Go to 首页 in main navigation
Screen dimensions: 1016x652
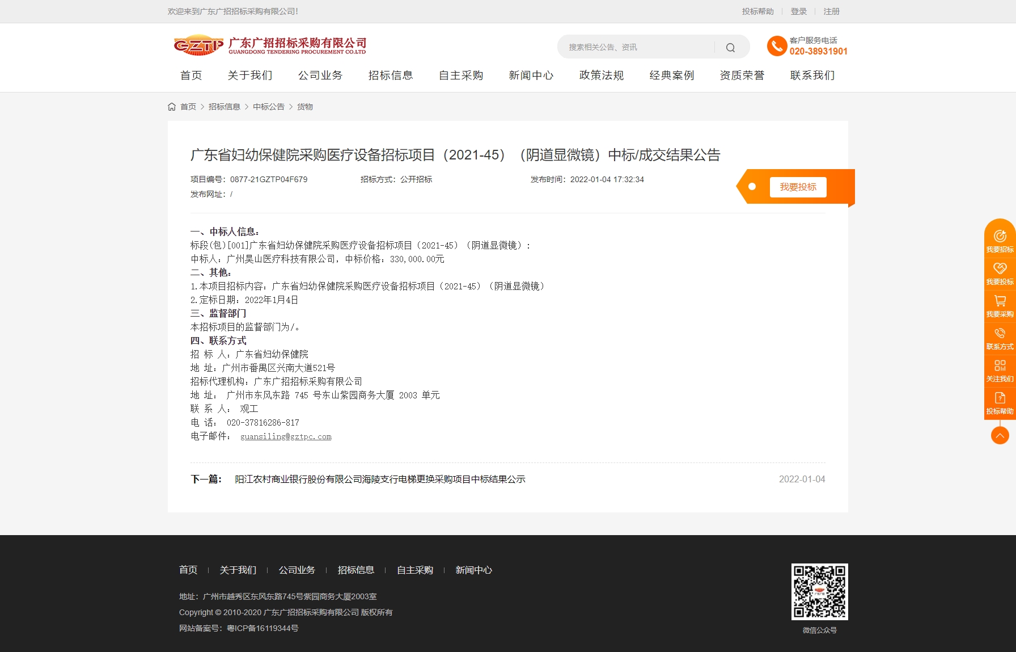coord(191,75)
